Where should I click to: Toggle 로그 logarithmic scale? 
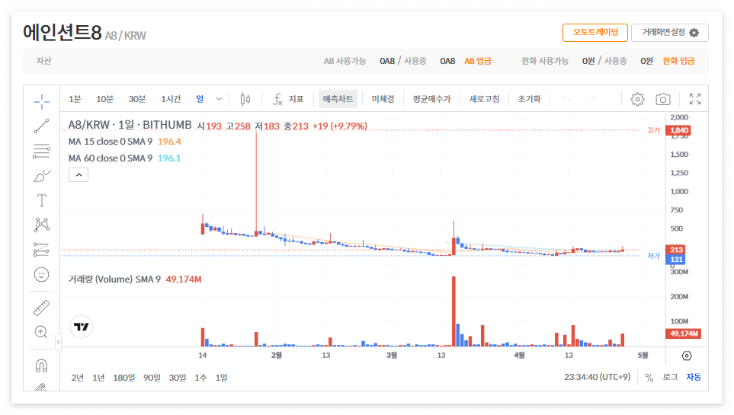(670, 378)
